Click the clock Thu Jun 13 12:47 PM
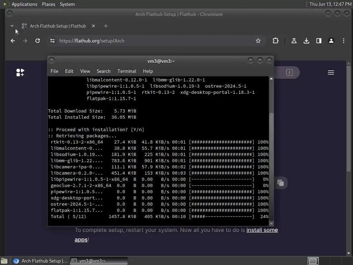353x265 pixels. [330, 4]
